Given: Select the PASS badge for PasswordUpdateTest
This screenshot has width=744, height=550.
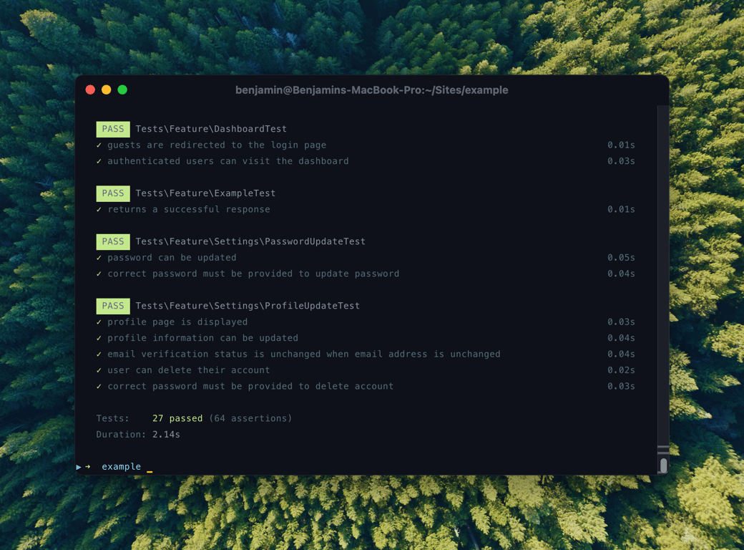Looking at the screenshot, I should pos(112,241).
